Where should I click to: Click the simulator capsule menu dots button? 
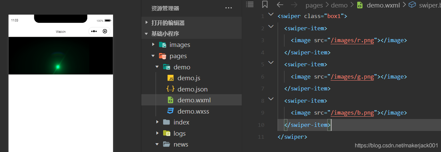[94, 31]
